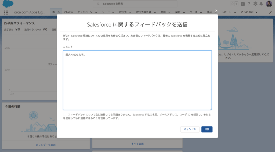
Task: Expand the 契約 tab chevron
Action: pyautogui.click(x=184, y=12)
